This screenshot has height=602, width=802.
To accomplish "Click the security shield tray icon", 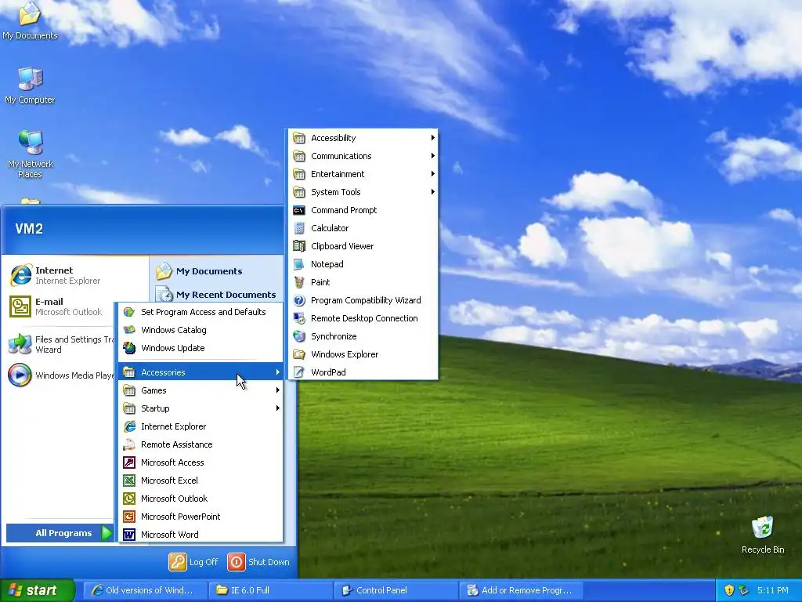I will [729, 590].
